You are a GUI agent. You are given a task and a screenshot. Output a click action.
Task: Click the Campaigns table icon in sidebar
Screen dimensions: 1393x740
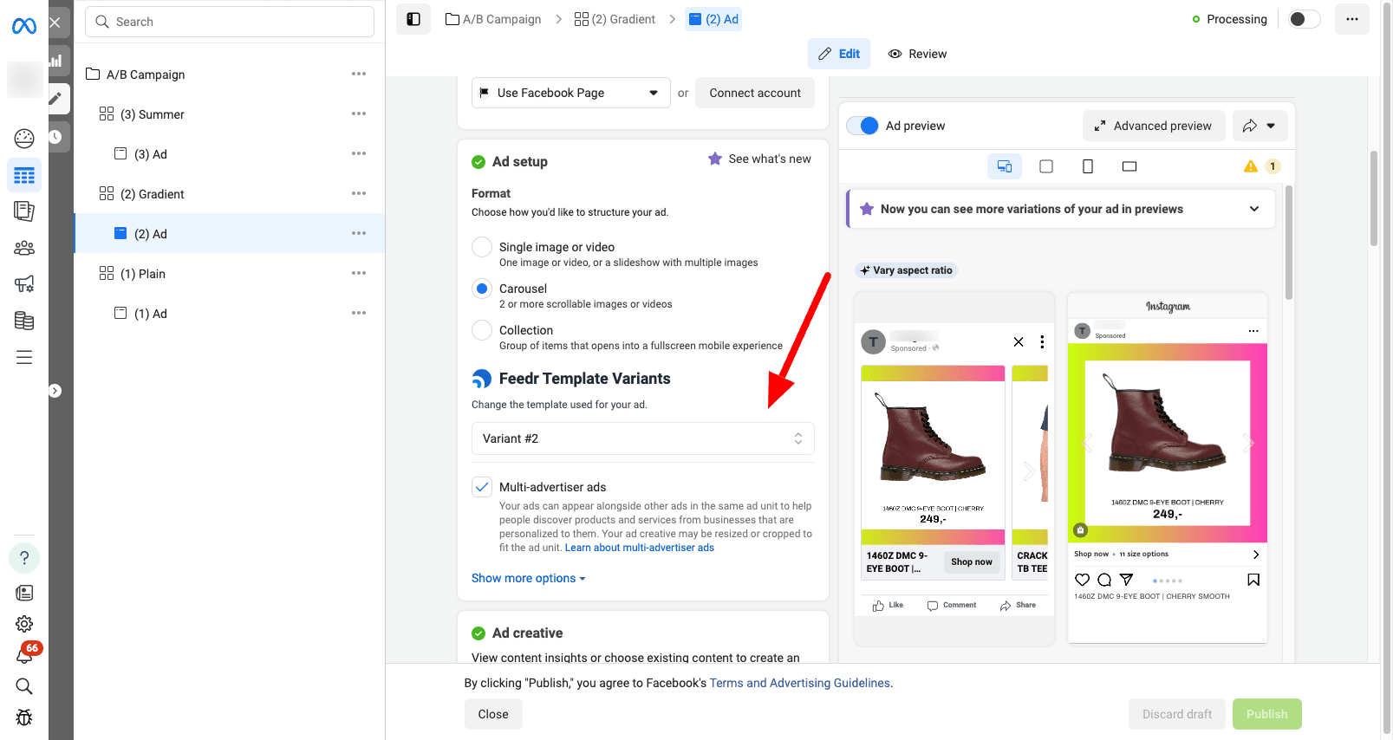coord(24,176)
